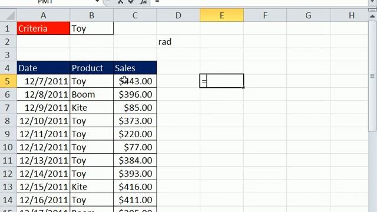The image size is (377, 212).
Task: Click the Date header cell
Action: [43, 68]
